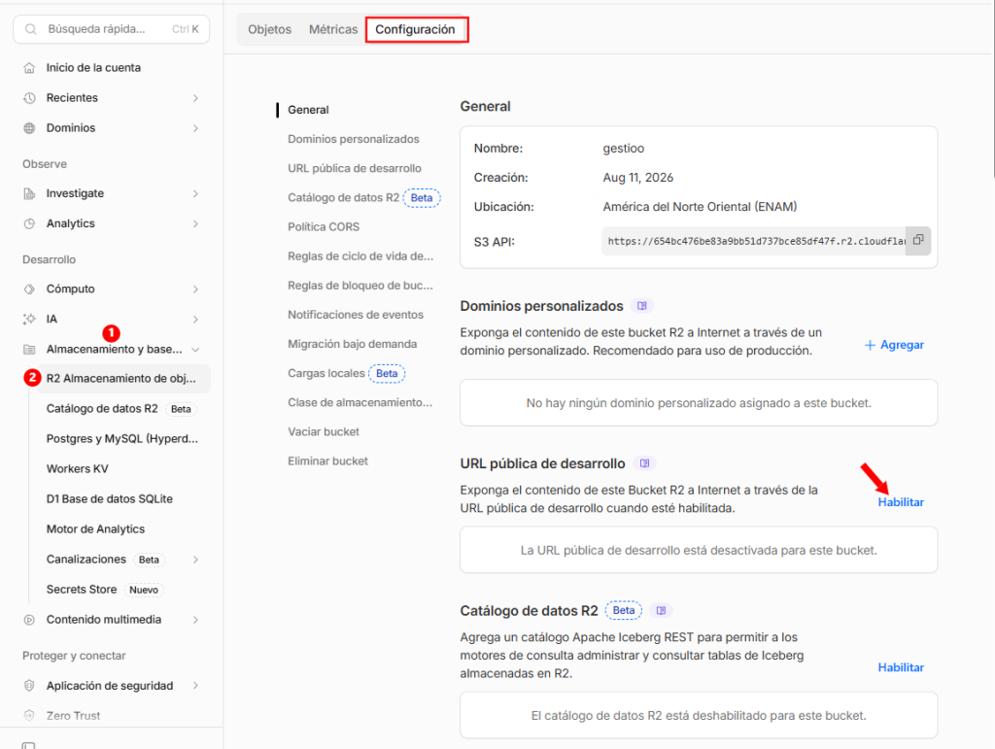Copy the S3 API URL
Screen dimensions: 995x749
click(918, 240)
